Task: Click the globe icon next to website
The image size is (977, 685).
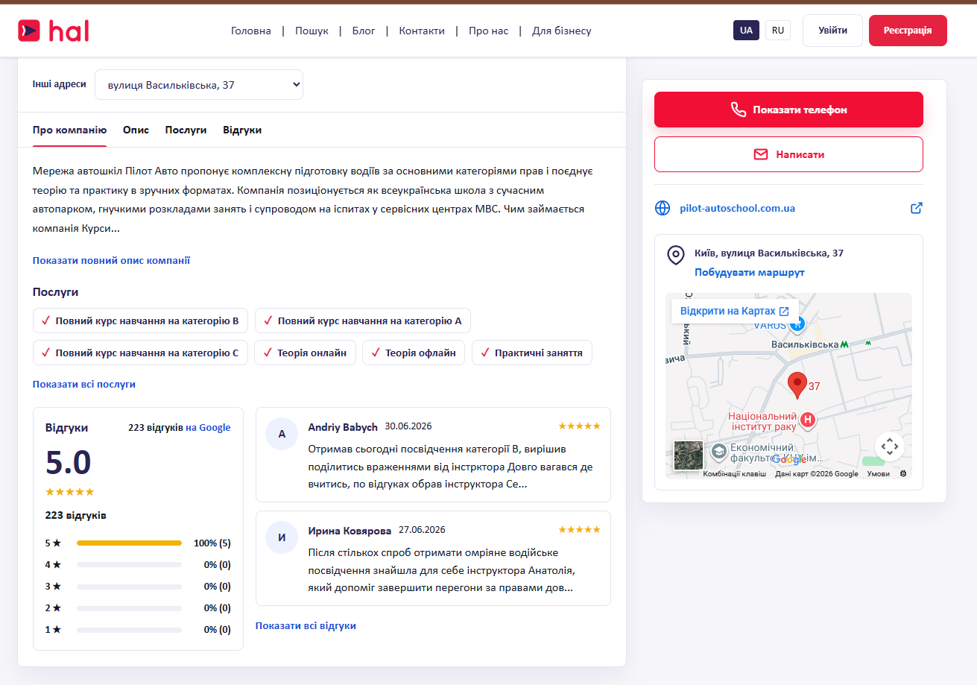Action: tap(663, 208)
